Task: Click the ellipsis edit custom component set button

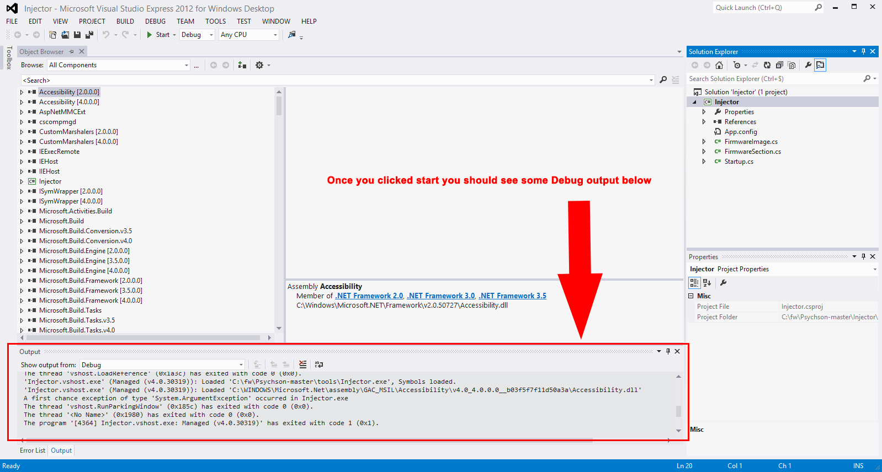Action: point(196,65)
